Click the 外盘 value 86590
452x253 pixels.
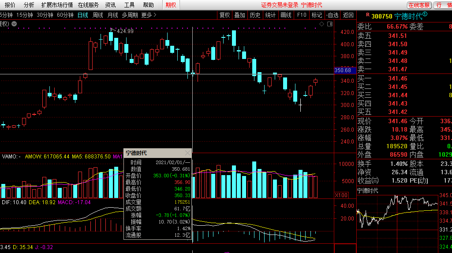tap(398, 154)
